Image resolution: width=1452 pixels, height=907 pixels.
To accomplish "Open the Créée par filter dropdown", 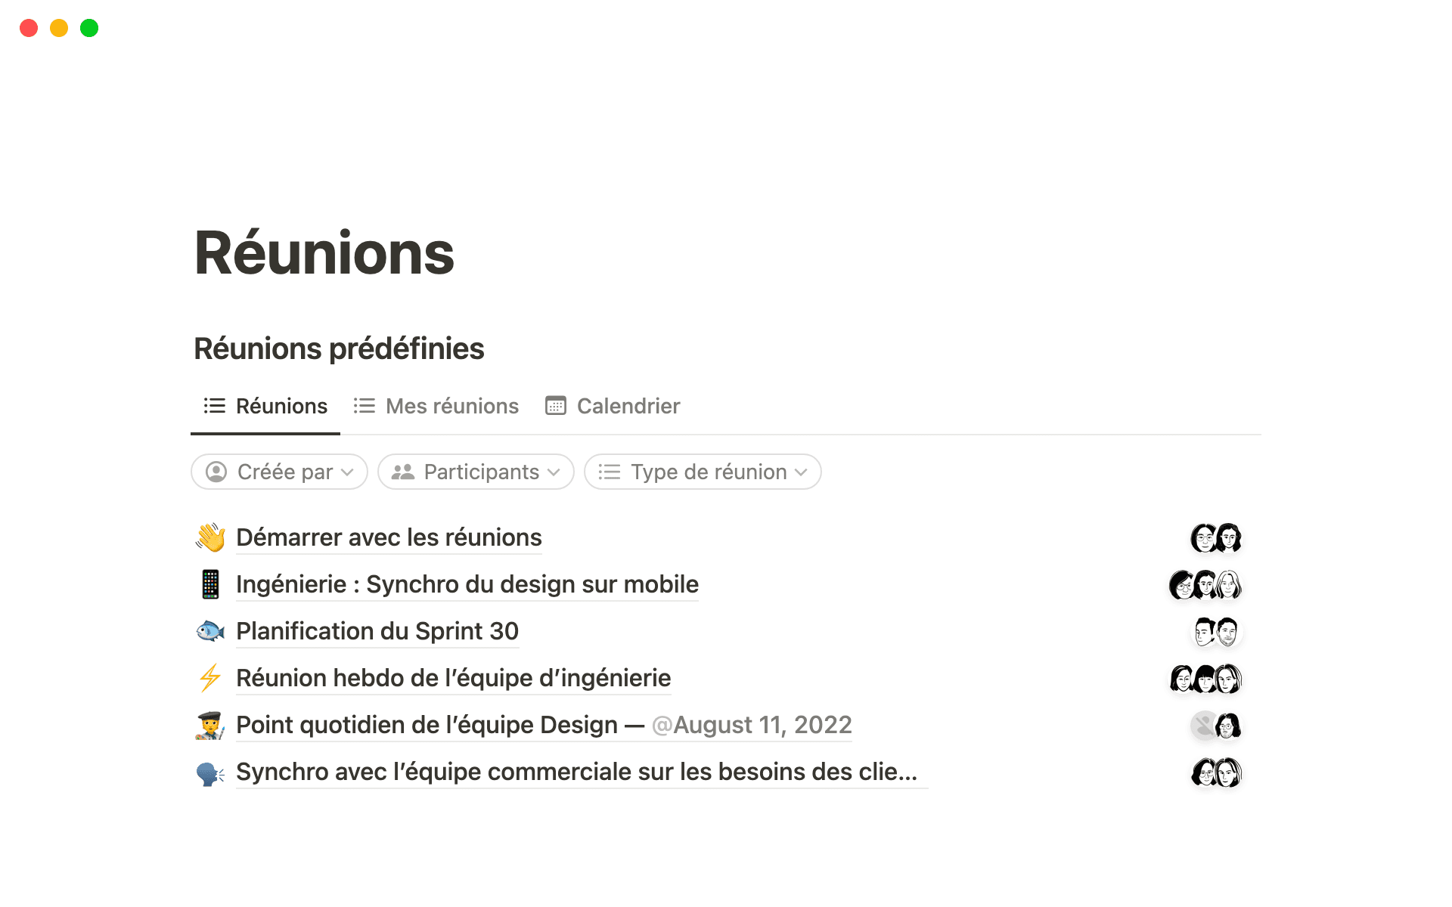I will coord(279,472).
